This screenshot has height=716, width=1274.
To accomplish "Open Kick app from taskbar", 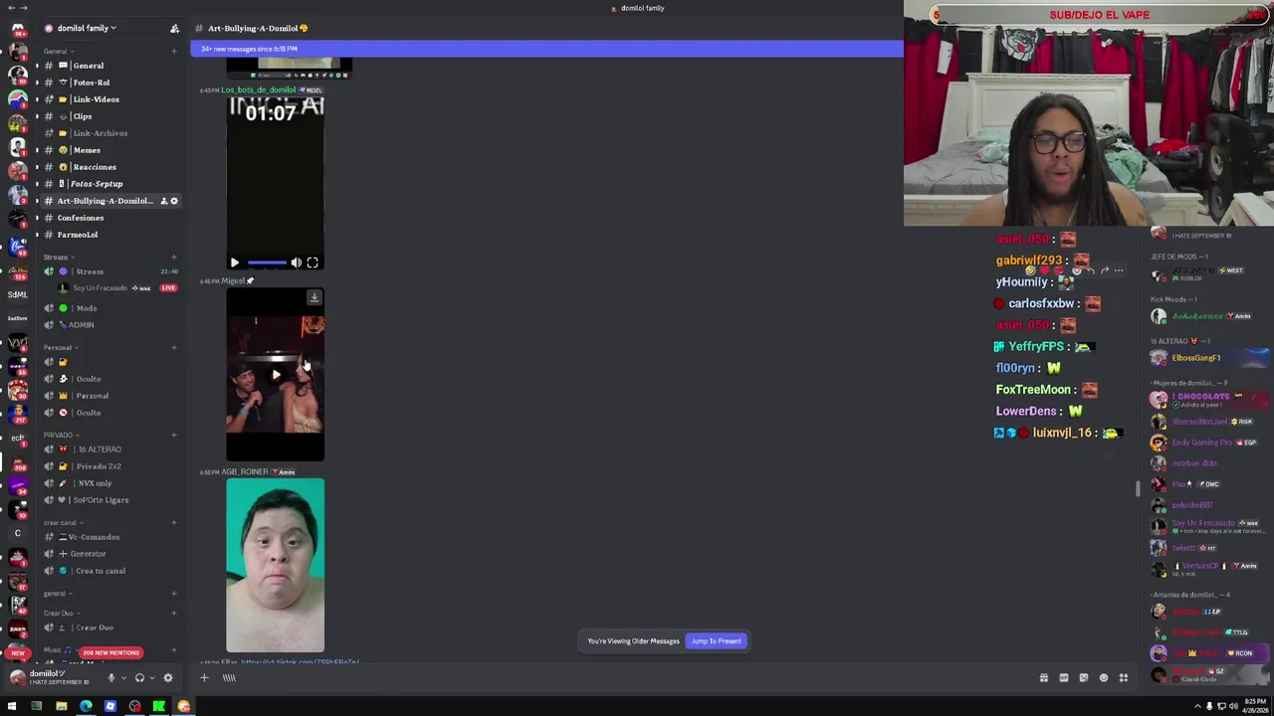I will (159, 706).
